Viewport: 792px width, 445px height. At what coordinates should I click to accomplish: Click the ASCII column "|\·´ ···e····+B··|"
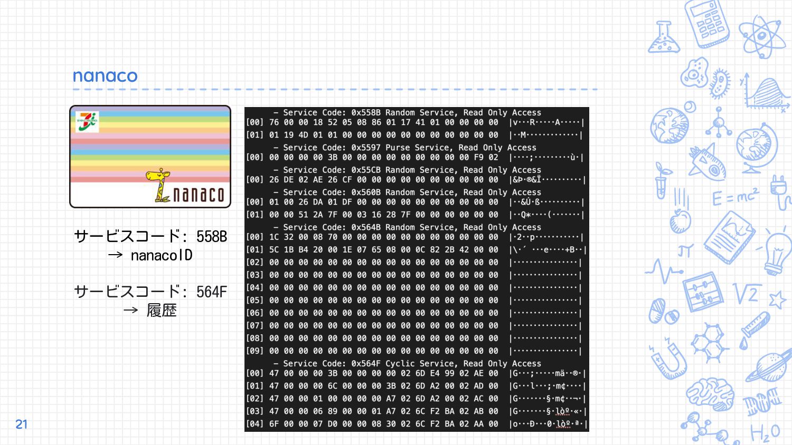[547, 250]
